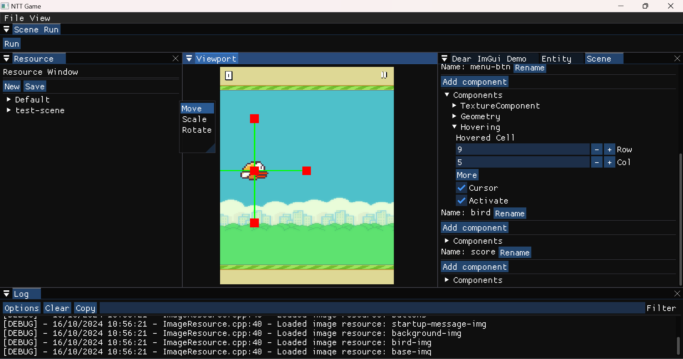Image resolution: width=683 pixels, height=359 pixels.
Task: Collapse the Log panel triangle icon
Action: click(x=6, y=294)
